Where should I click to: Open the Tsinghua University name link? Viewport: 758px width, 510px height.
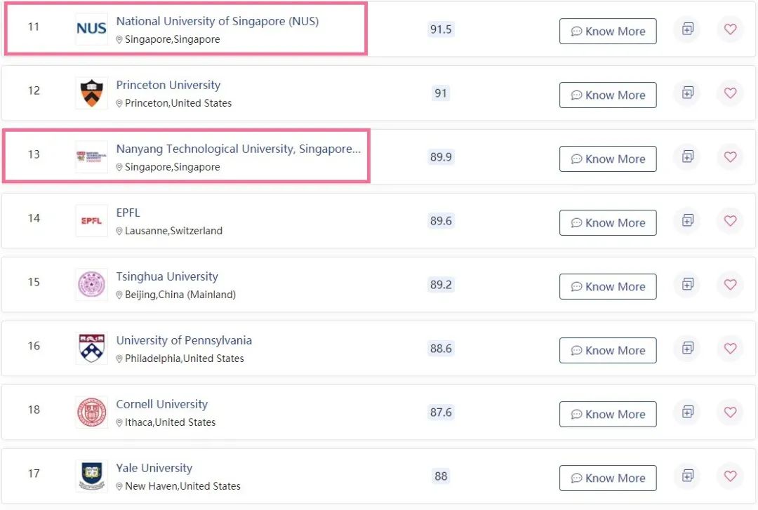[167, 276]
